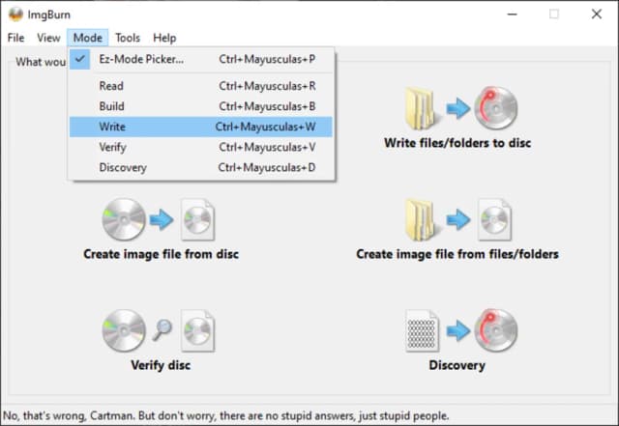
Task: Close the ImgBurn window
Action: tap(597, 14)
